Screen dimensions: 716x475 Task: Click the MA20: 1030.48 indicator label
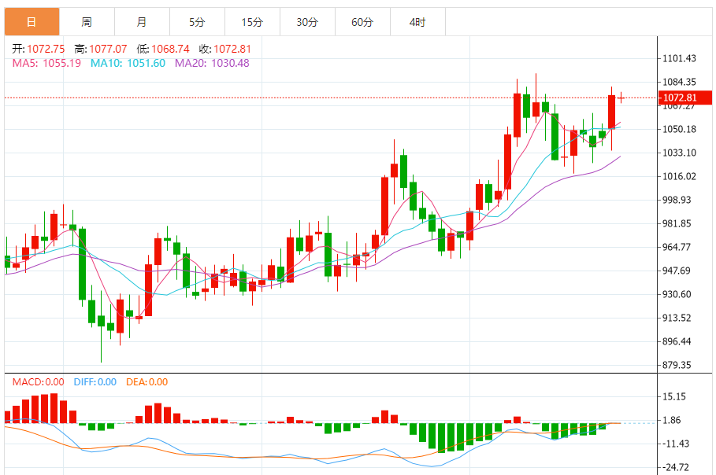213,63
